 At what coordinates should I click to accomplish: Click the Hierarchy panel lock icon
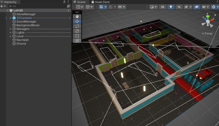tap(64, 2)
